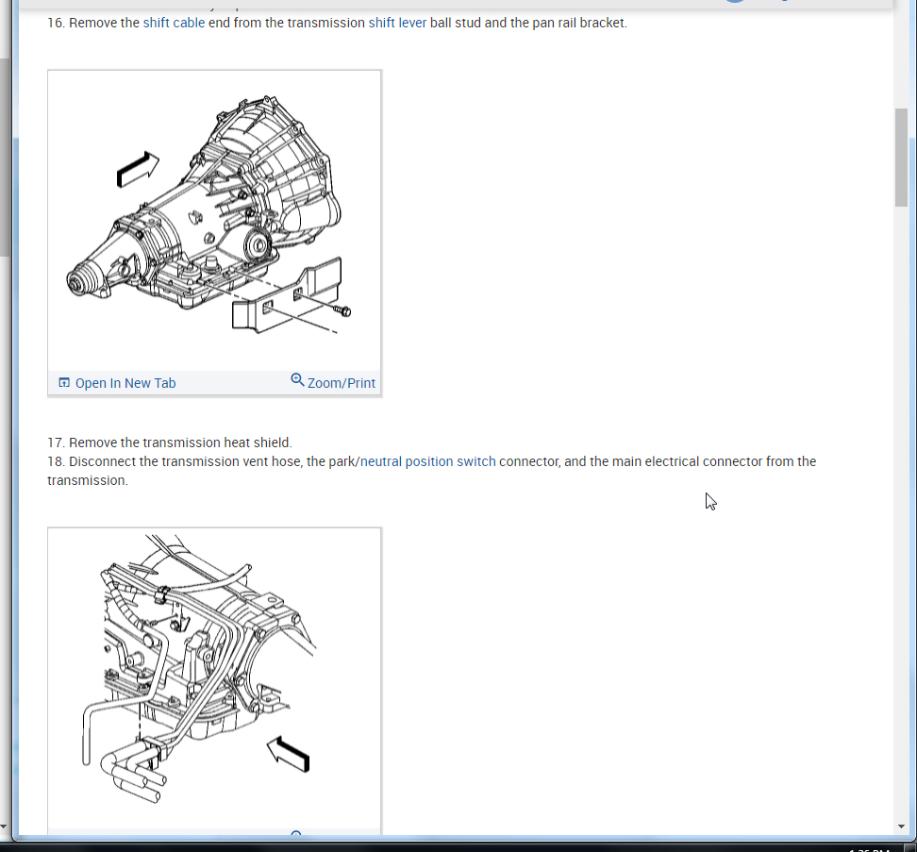
Task: Open the shift cable link
Action: click(174, 23)
